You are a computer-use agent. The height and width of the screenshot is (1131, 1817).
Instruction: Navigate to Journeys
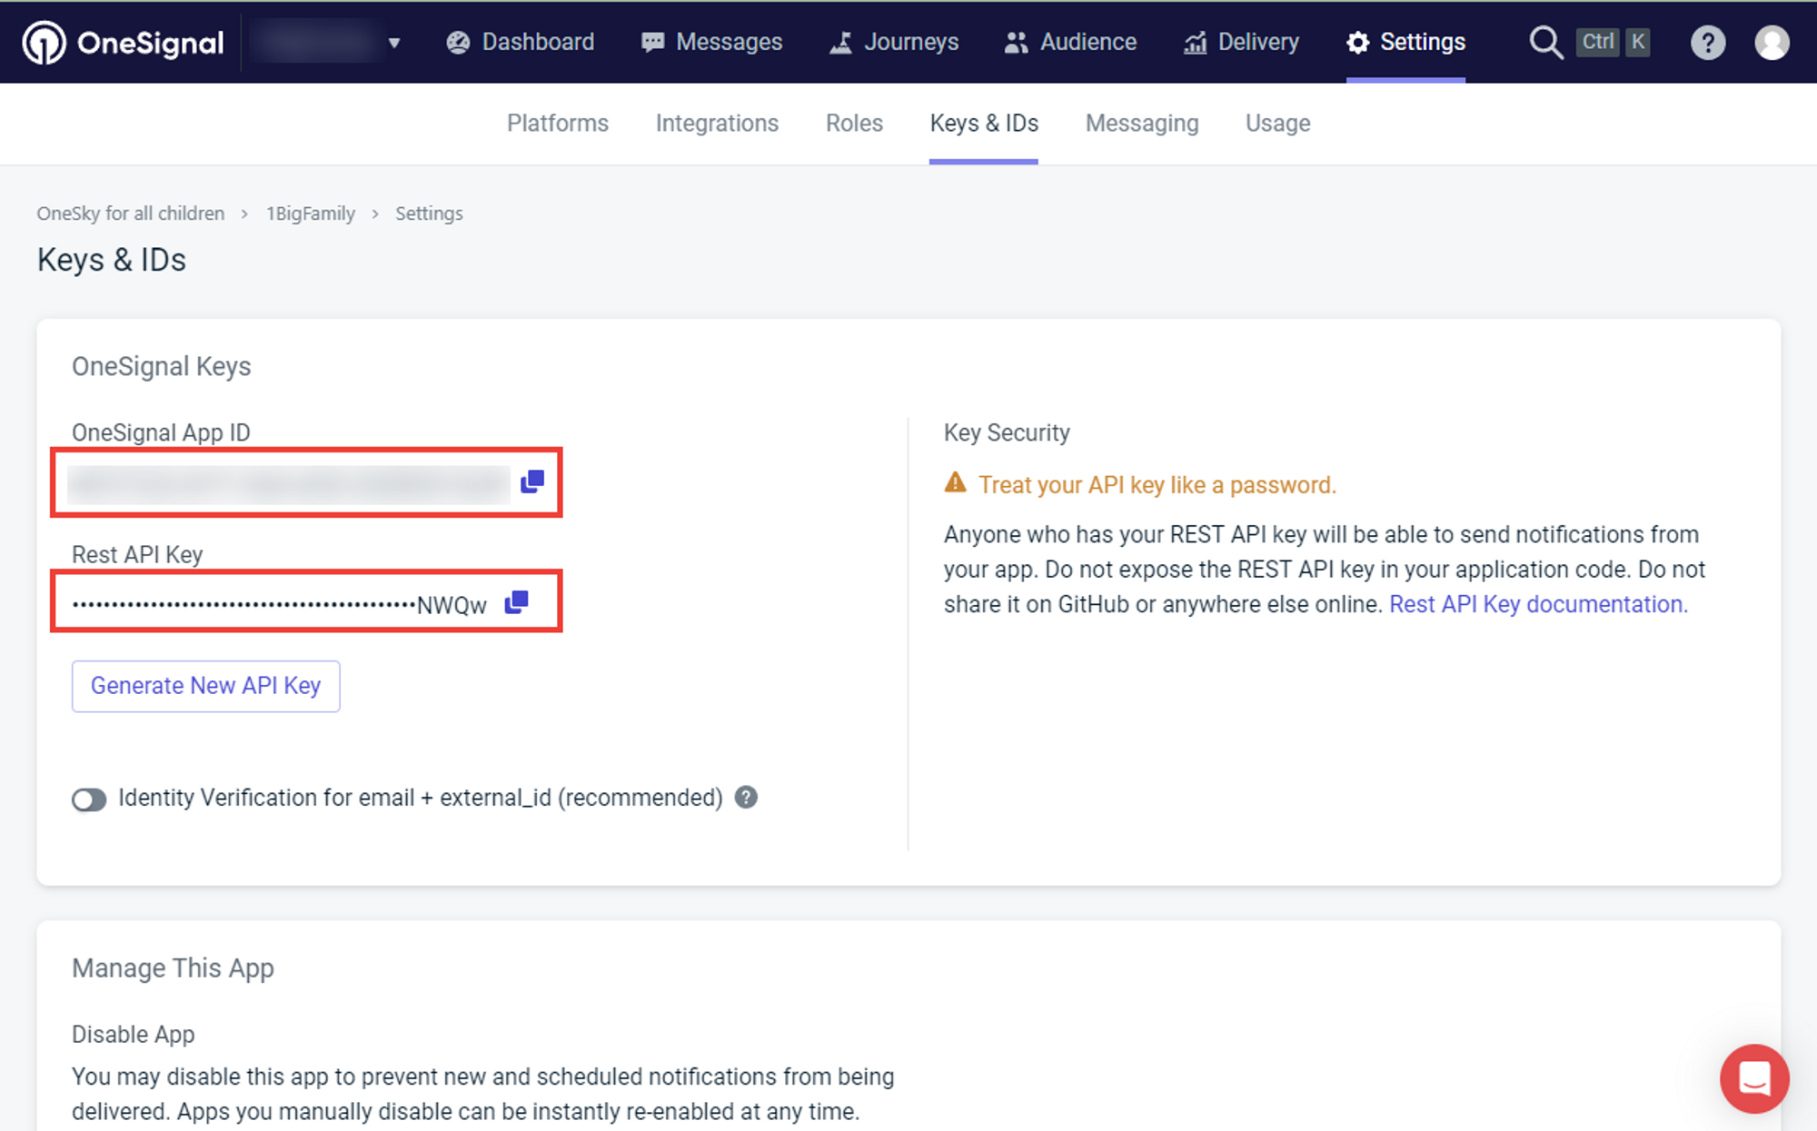(x=894, y=42)
